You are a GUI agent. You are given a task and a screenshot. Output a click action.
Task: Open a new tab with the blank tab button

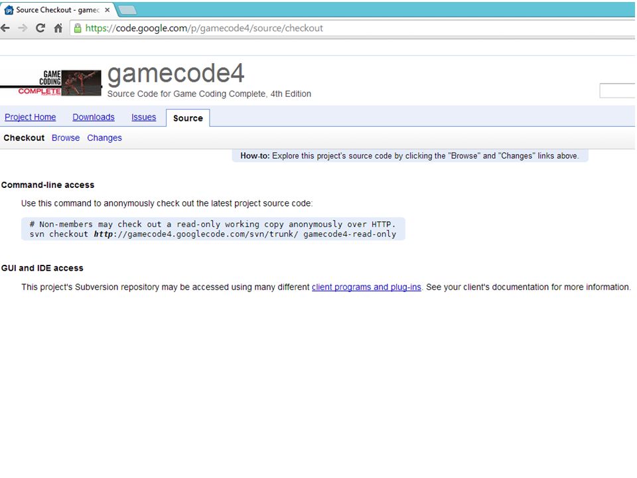(127, 10)
